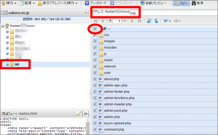
Task: Open the dropdown arrow beside the forward icon
Action: tap(180, 21)
